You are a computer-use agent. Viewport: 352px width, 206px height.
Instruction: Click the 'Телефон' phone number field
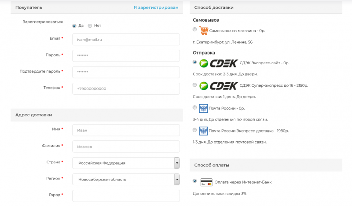pyautogui.click(x=126, y=88)
